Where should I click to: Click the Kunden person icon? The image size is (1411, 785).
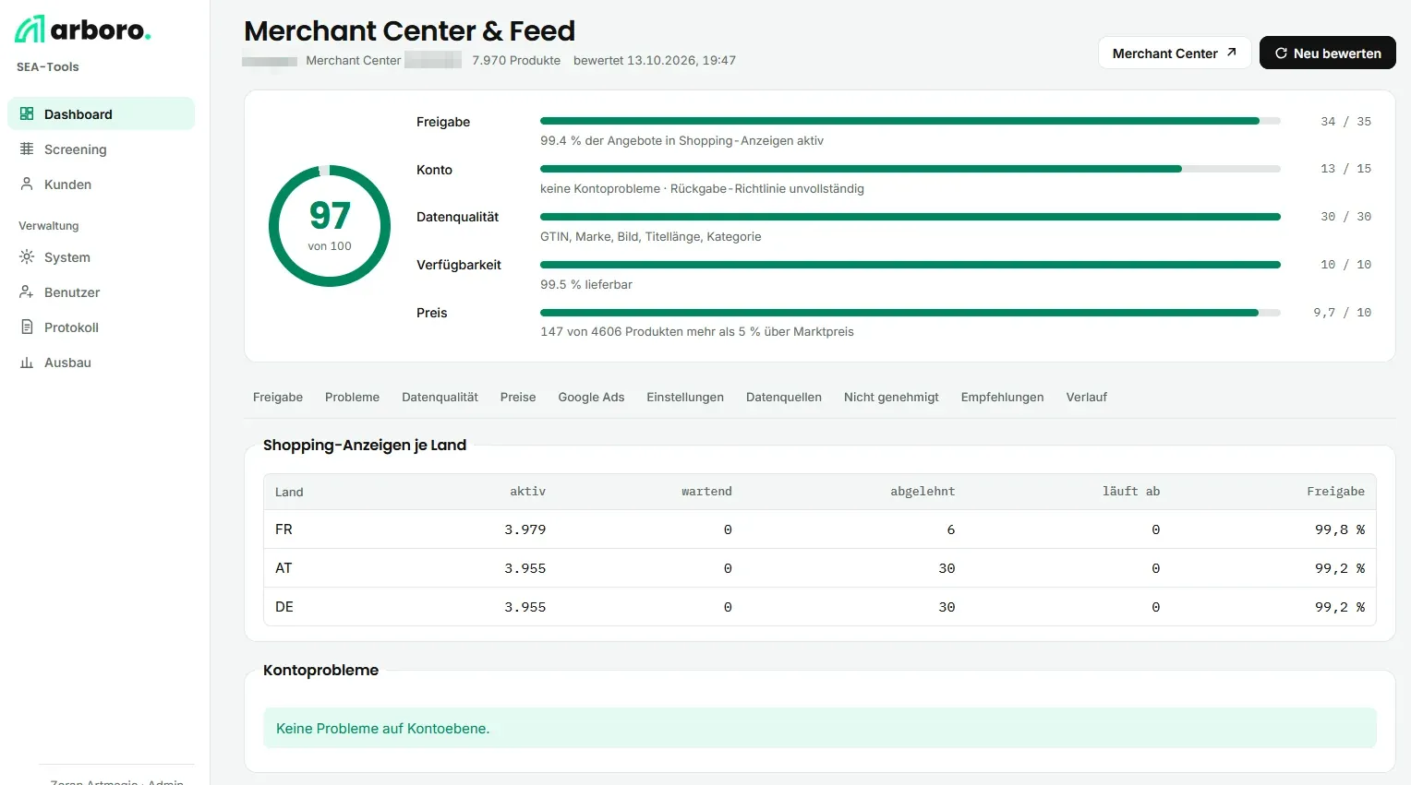pyautogui.click(x=27, y=184)
